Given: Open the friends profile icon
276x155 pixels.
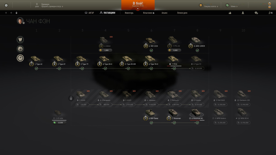Looking at the screenshot, I should [x=243, y=13].
